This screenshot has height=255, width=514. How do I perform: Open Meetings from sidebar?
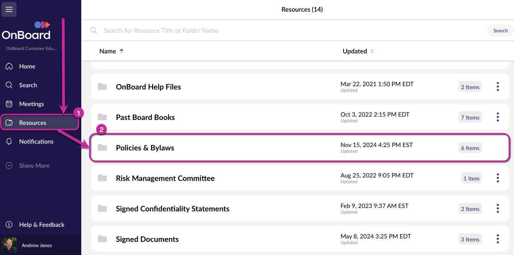coord(31,104)
